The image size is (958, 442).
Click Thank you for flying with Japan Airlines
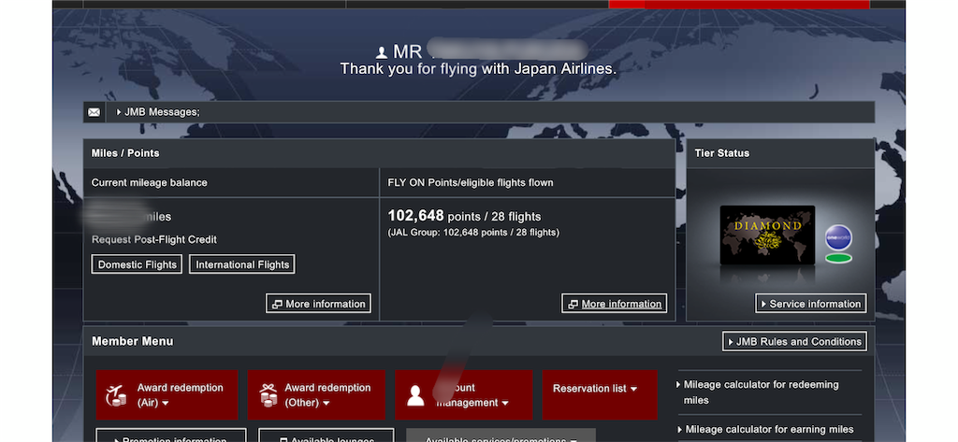point(478,69)
